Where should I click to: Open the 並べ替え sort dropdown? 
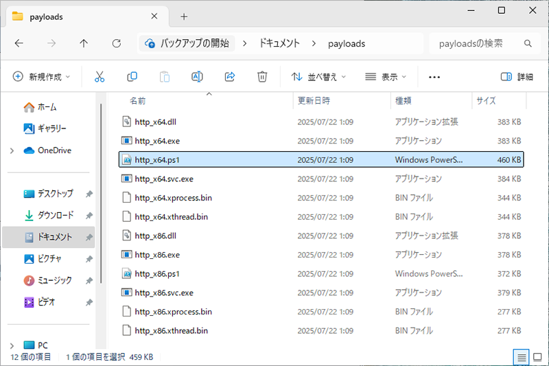(x=318, y=77)
